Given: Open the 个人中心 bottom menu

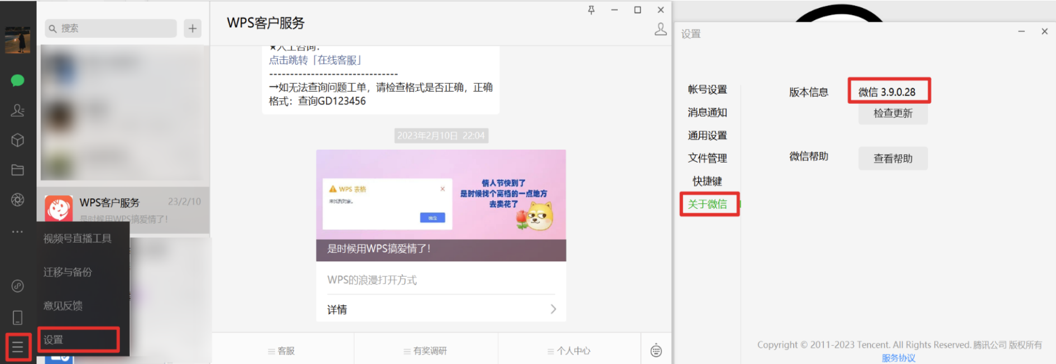Looking at the screenshot, I should (x=569, y=351).
